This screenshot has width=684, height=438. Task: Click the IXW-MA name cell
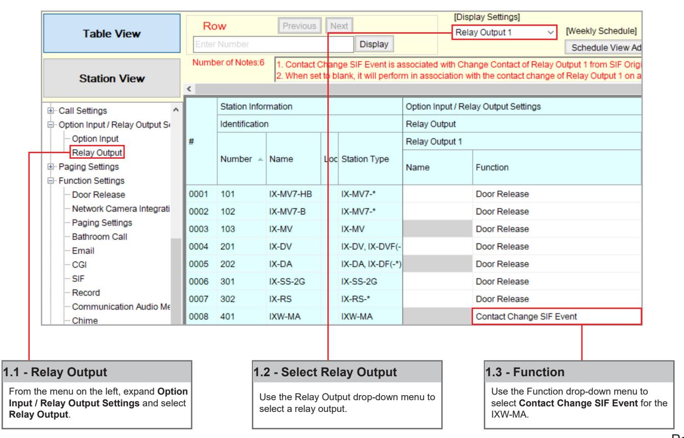point(293,317)
